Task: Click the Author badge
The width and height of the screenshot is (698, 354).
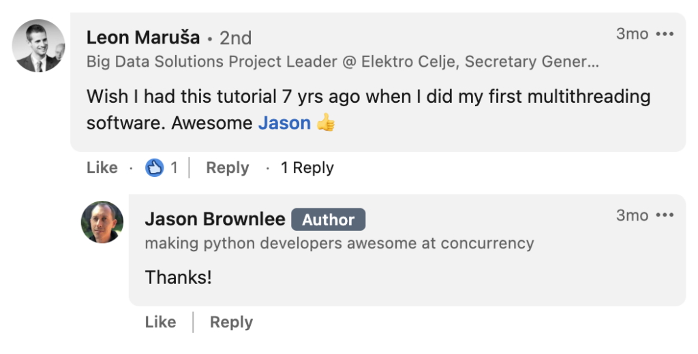Action: [x=328, y=220]
